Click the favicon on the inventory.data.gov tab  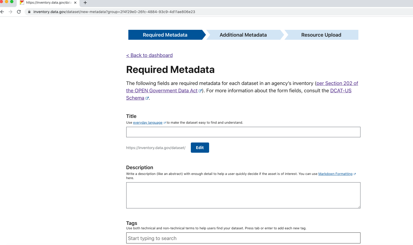tap(22, 3)
